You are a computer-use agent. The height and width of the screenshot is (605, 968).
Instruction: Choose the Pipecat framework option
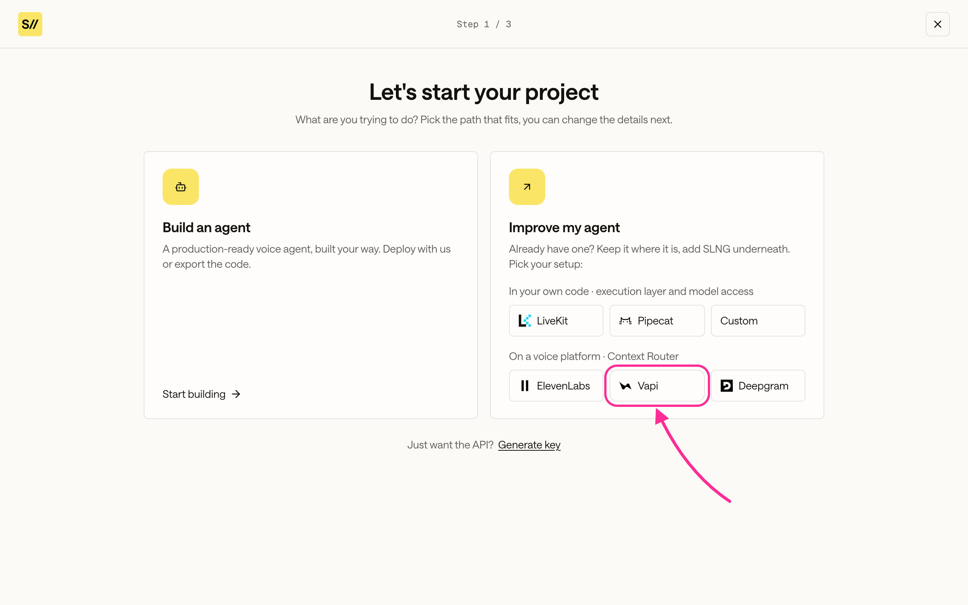coord(657,321)
